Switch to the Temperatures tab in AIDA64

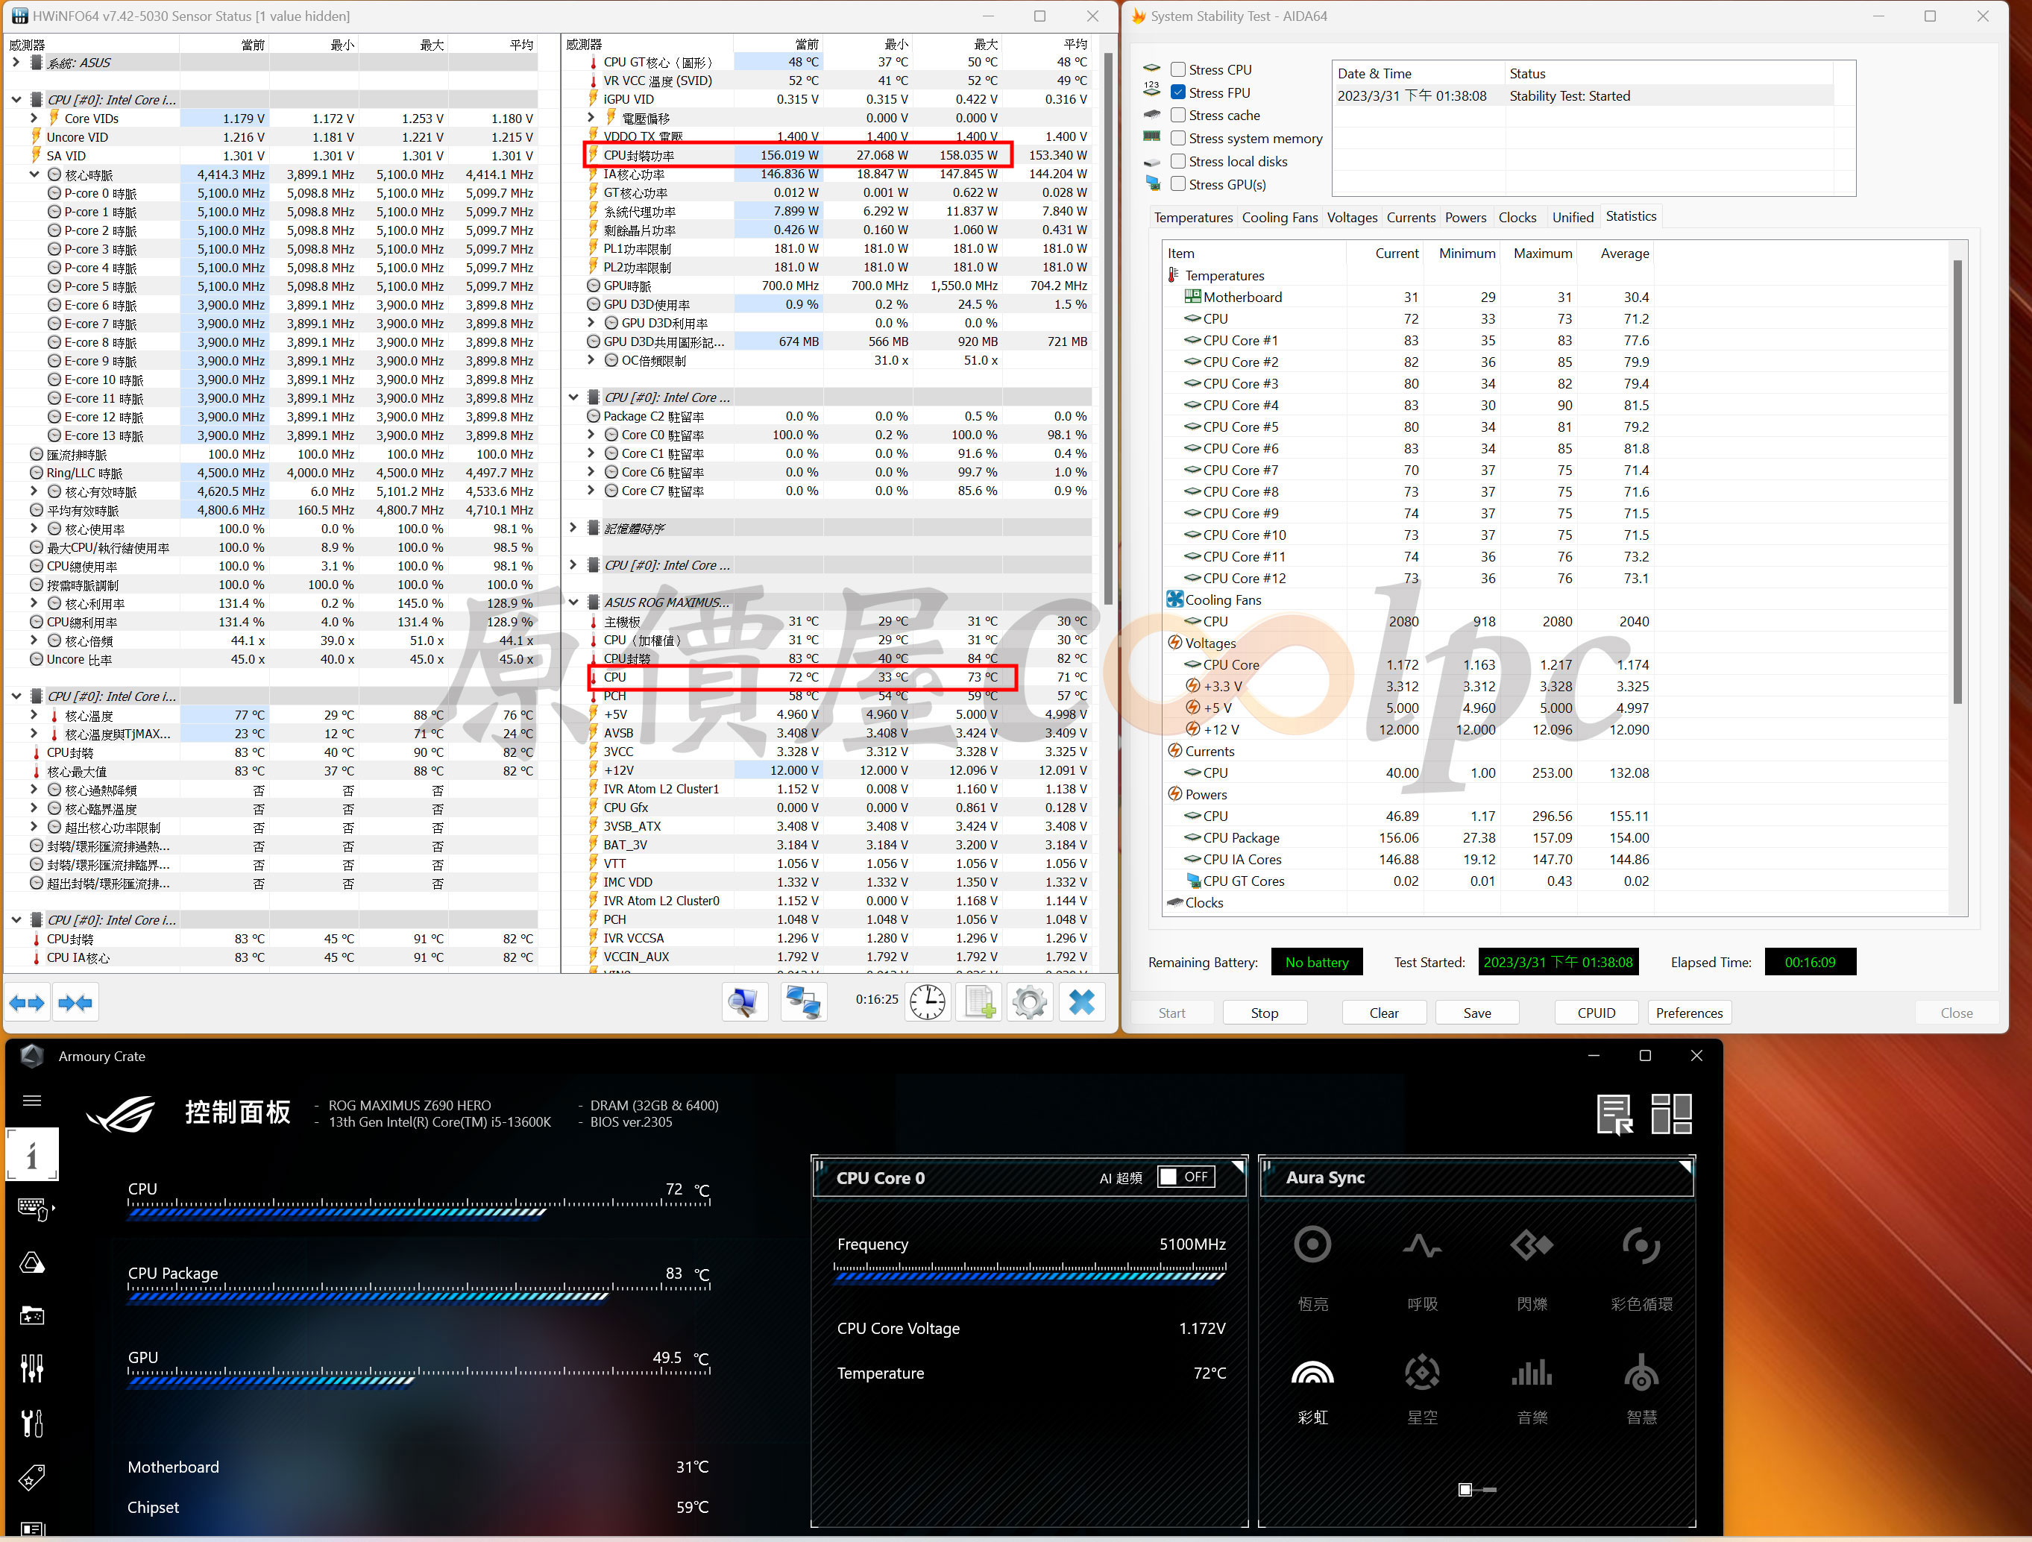pos(1193,218)
